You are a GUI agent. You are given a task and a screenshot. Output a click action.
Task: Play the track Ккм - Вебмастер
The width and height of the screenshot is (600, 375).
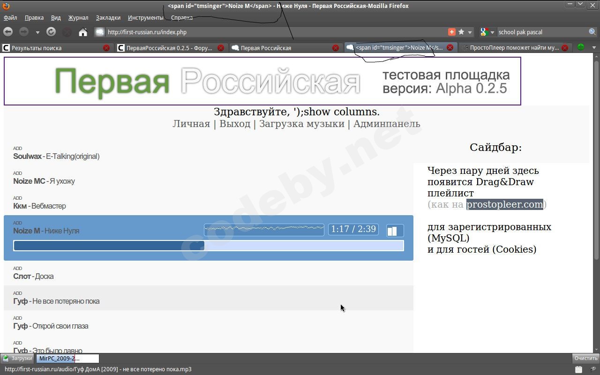[39, 206]
